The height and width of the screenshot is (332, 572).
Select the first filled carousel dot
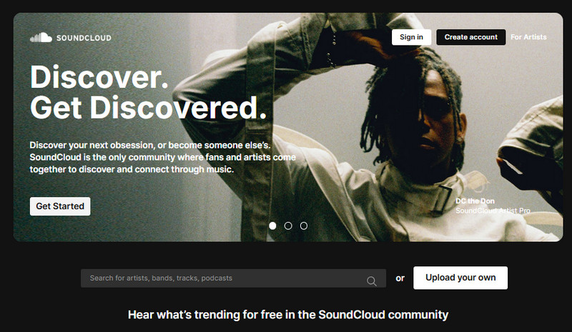coord(272,226)
